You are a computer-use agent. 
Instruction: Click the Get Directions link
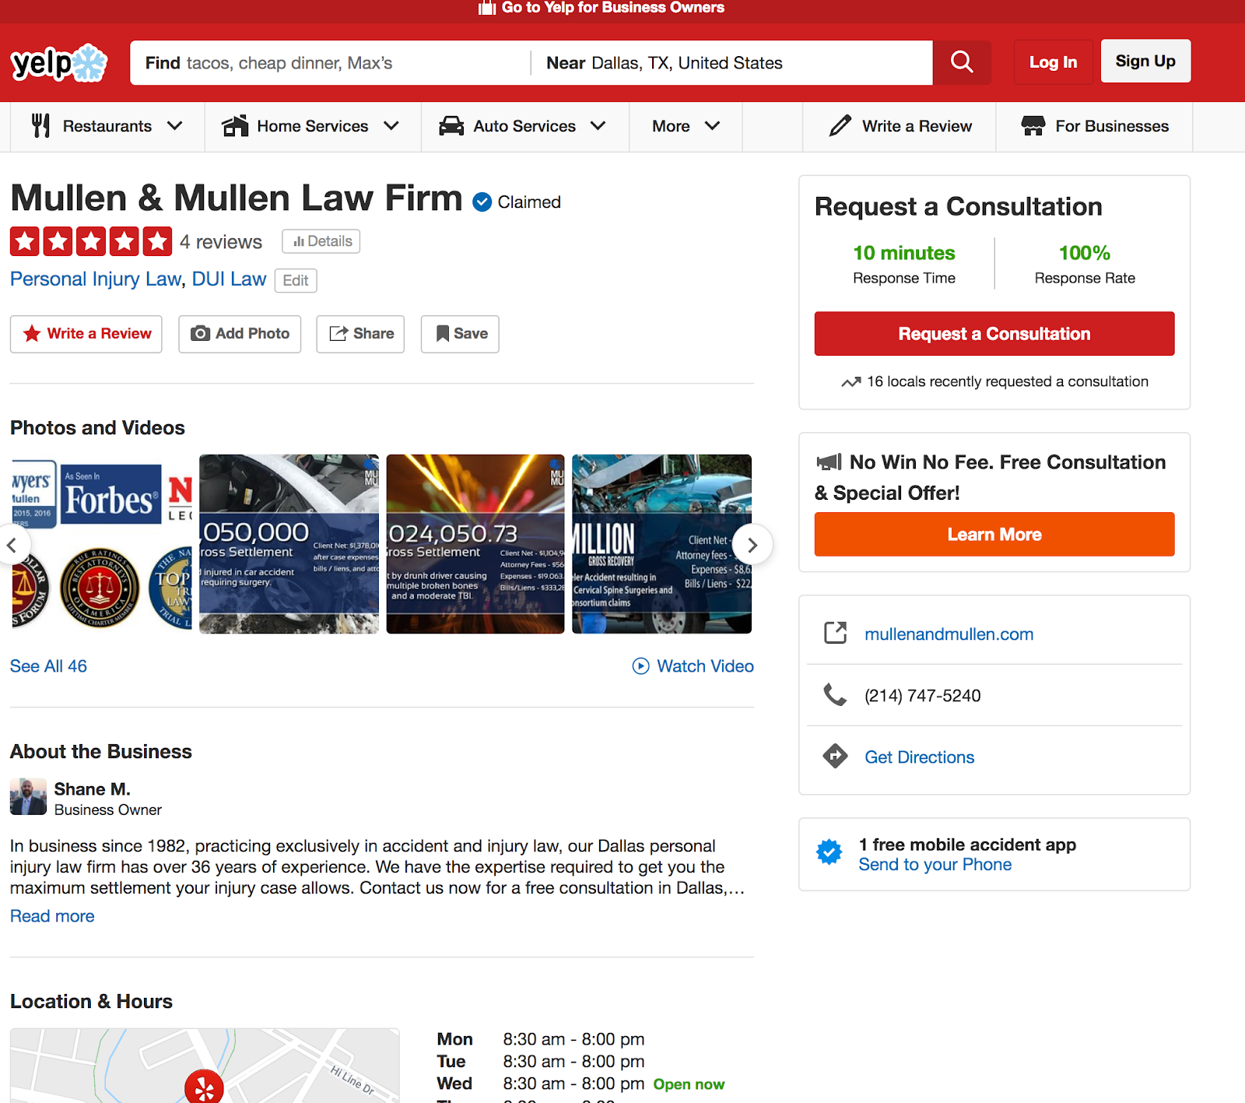[x=920, y=757]
